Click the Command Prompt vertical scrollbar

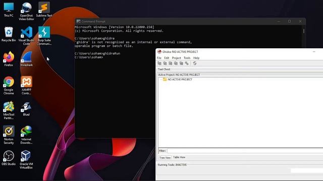coord(304,31)
